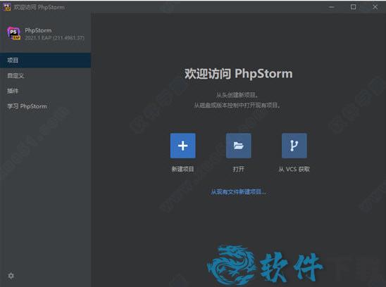This screenshot has height=287, width=386.
Task: Click the 从现有文件新建项目 link
Action: click(x=238, y=192)
